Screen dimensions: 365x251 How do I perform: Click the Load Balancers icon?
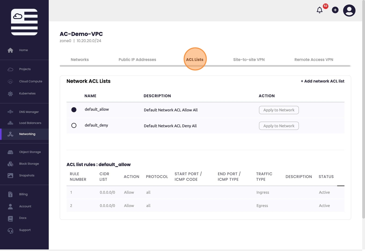(10, 123)
